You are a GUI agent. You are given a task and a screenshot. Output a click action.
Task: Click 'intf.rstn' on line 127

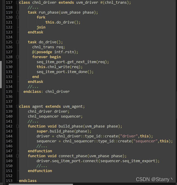point(64,52)
